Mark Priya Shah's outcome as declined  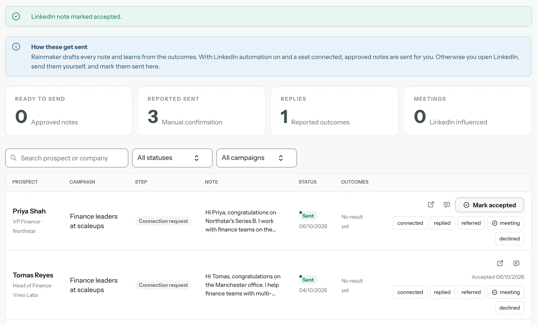[x=509, y=239]
